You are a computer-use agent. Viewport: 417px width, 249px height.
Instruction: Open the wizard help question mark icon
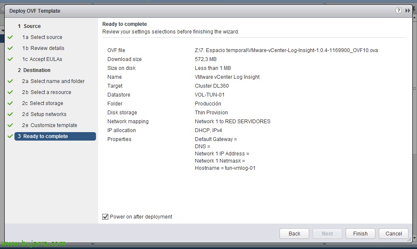coord(398,11)
